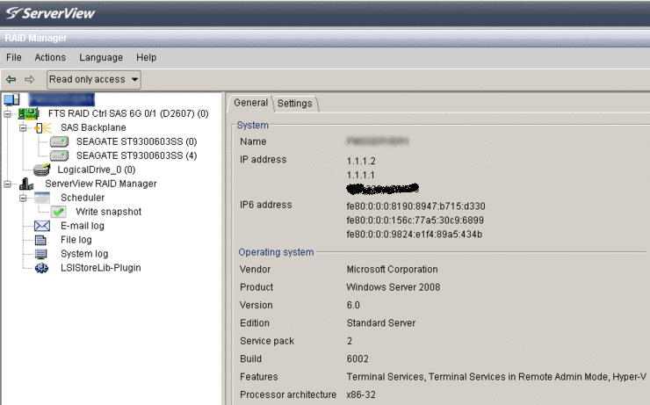Click the Write snapshot checkmark icon
650x405 pixels.
point(59,212)
